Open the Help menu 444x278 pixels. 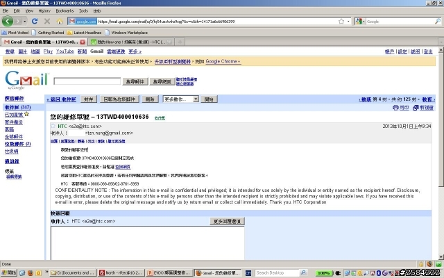point(97,11)
